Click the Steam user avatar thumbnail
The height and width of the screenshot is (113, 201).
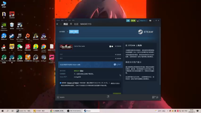click(x=137, y=21)
